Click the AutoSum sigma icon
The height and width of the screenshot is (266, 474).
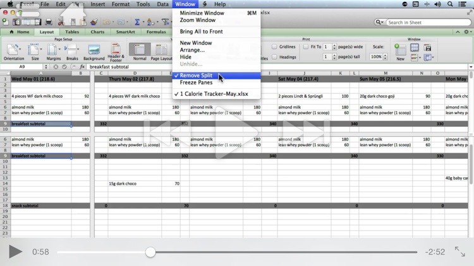(137, 22)
